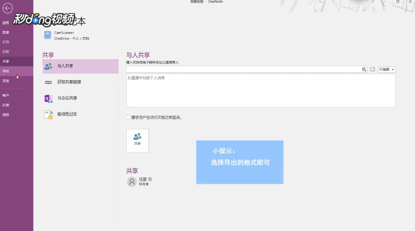Click the owner avatar for 佳豪 洪
Viewport: 415px width, 231px height.
(x=131, y=182)
